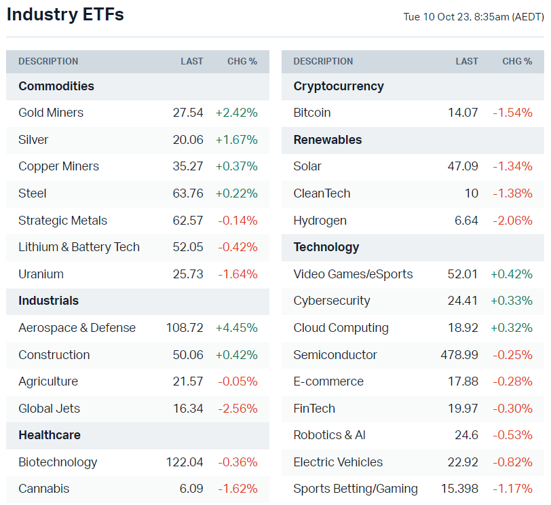Select the Global Jets ETF
The width and height of the screenshot is (551, 505).
49,409
